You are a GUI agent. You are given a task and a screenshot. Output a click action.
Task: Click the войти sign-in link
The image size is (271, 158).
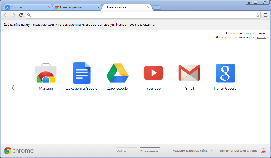point(261,37)
